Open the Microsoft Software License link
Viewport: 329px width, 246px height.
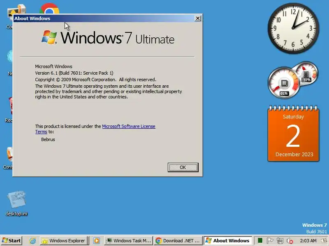[x=129, y=126]
